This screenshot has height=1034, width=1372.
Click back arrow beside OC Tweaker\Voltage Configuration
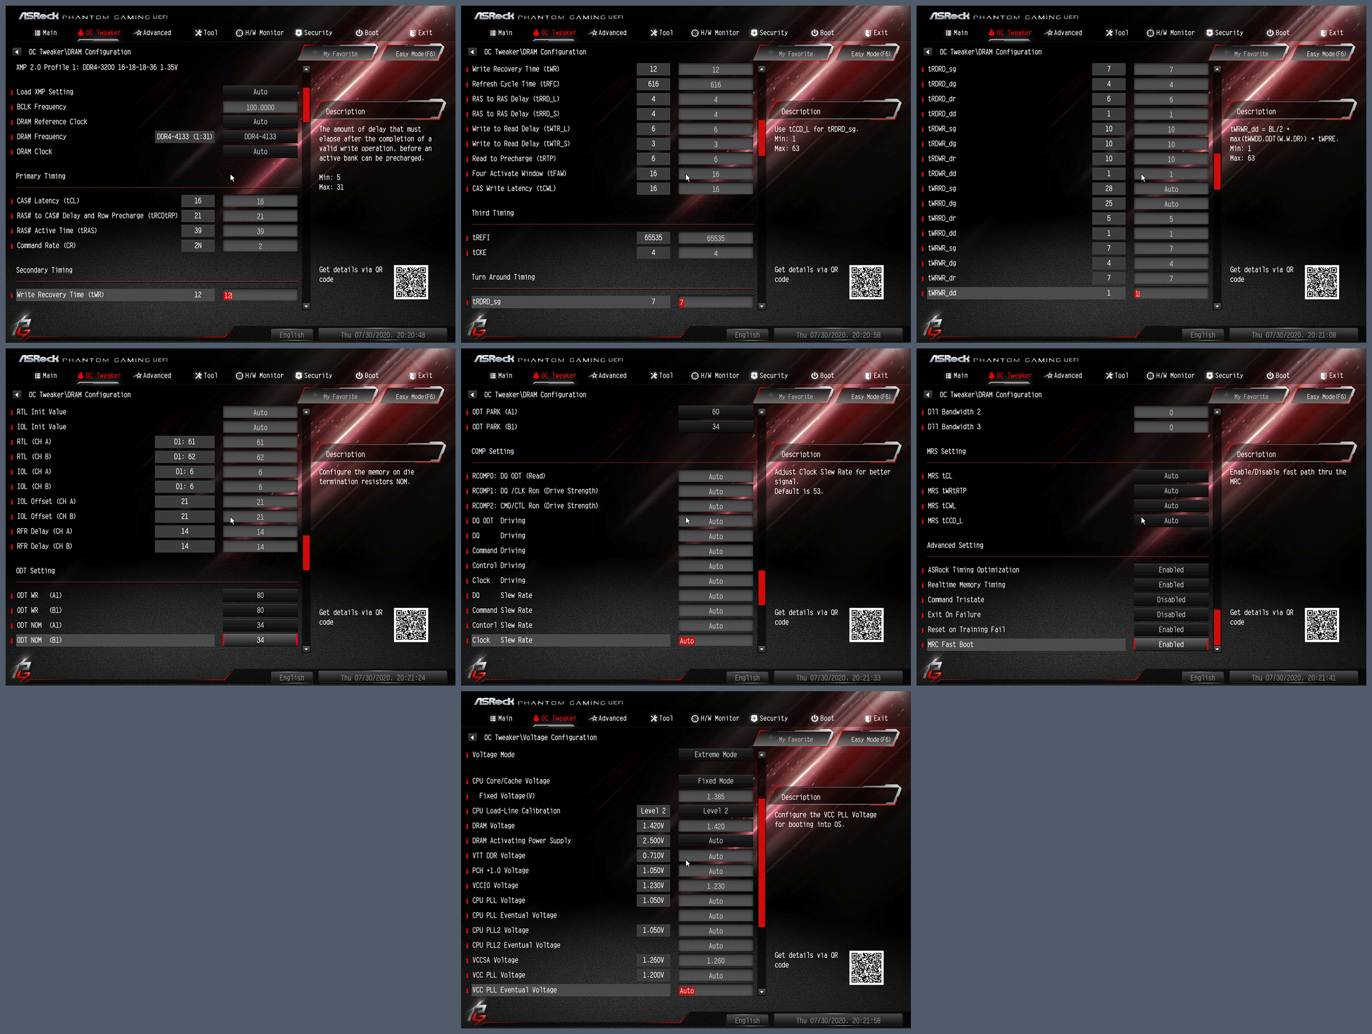point(472,738)
